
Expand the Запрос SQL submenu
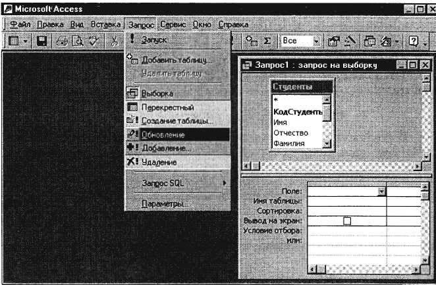[178, 183]
